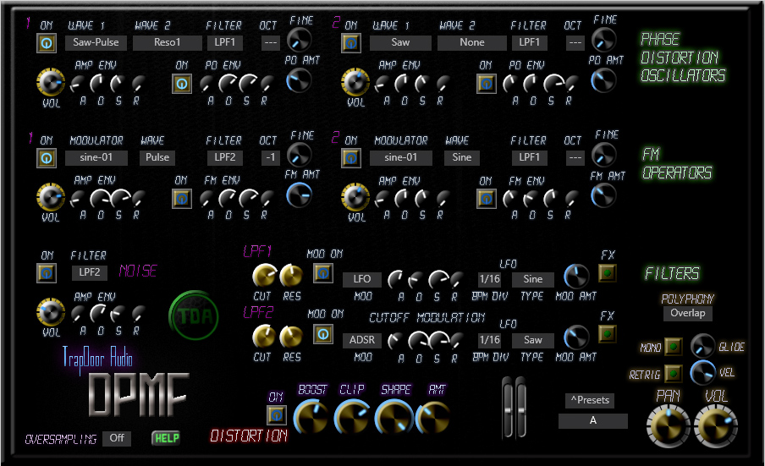This screenshot has width=765, height=466.
Task: Open oscillator 2 Wave 1 Saw dropdown
Action: [x=400, y=42]
